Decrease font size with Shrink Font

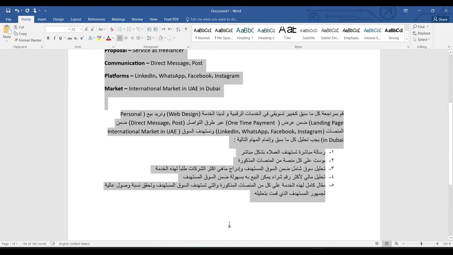[92, 29]
